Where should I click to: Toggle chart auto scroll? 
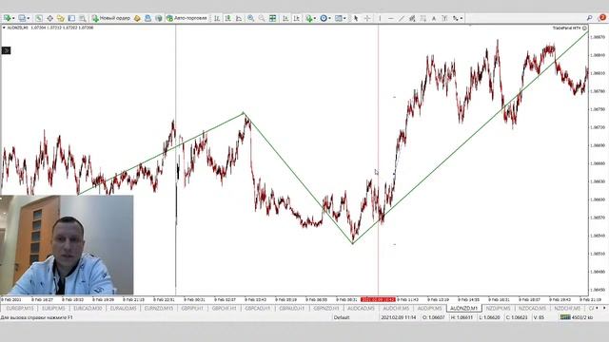tap(285, 18)
